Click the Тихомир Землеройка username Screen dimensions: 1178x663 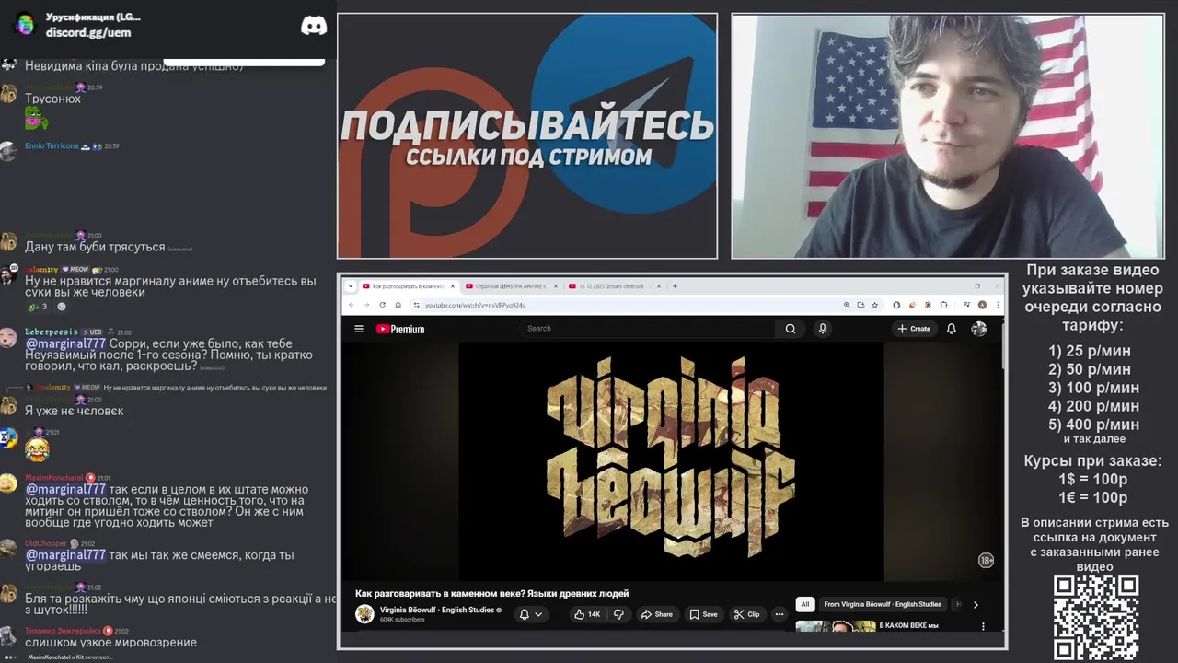63,631
